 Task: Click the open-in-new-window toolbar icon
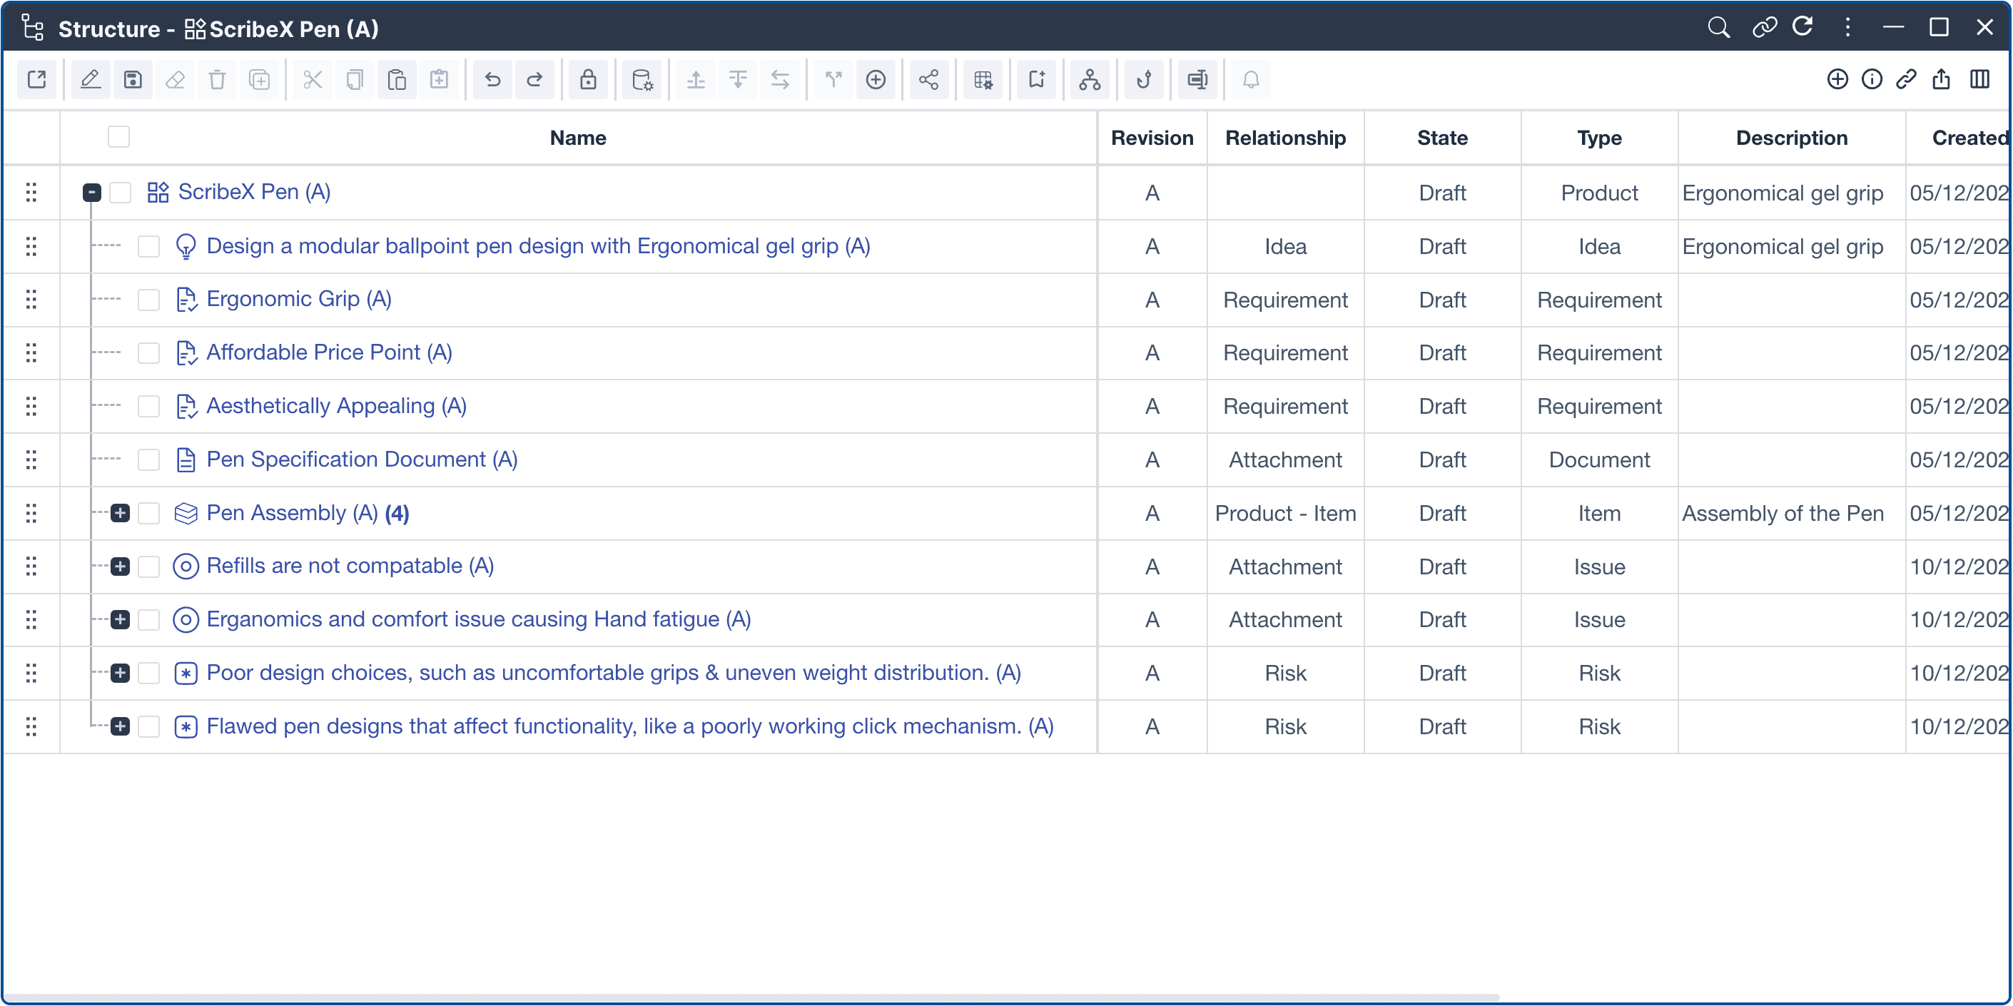point(36,80)
